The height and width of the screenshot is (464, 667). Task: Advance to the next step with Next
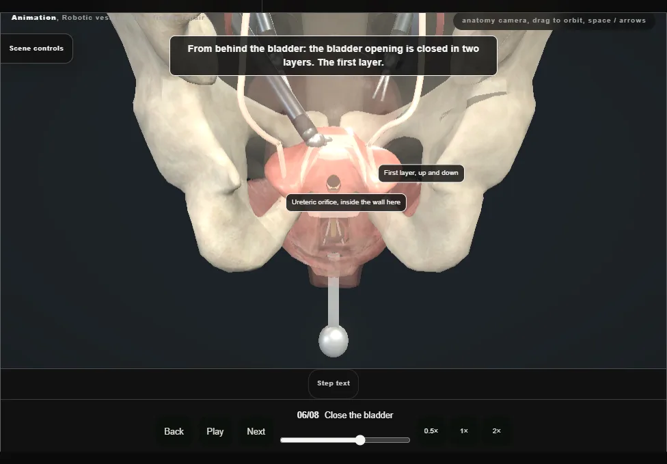point(256,431)
